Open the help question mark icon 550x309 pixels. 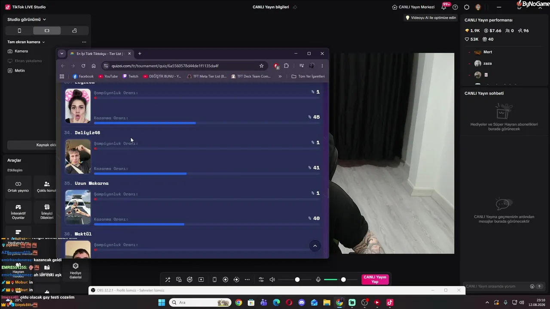coord(455,7)
